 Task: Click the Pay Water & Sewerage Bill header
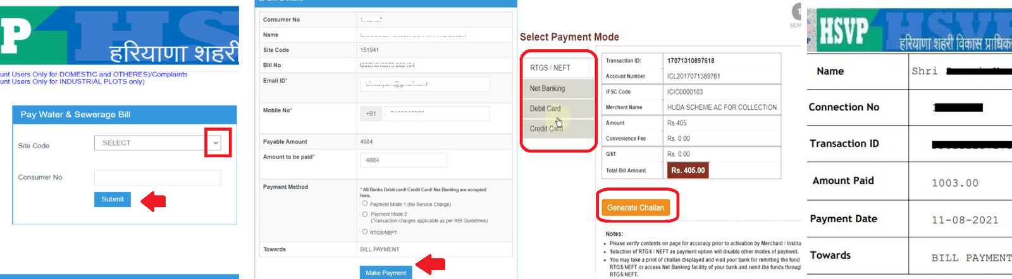(x=125, y=114)
